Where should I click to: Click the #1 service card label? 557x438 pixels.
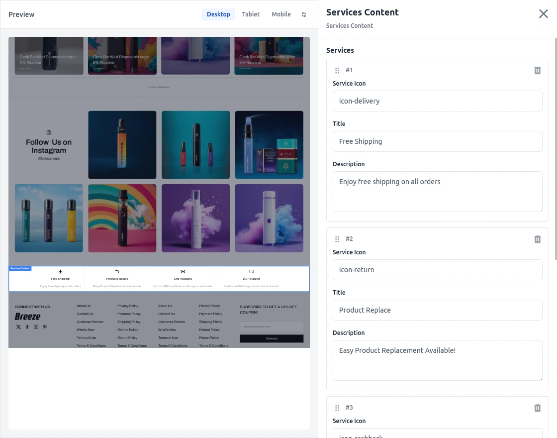[x=349, y=70]
